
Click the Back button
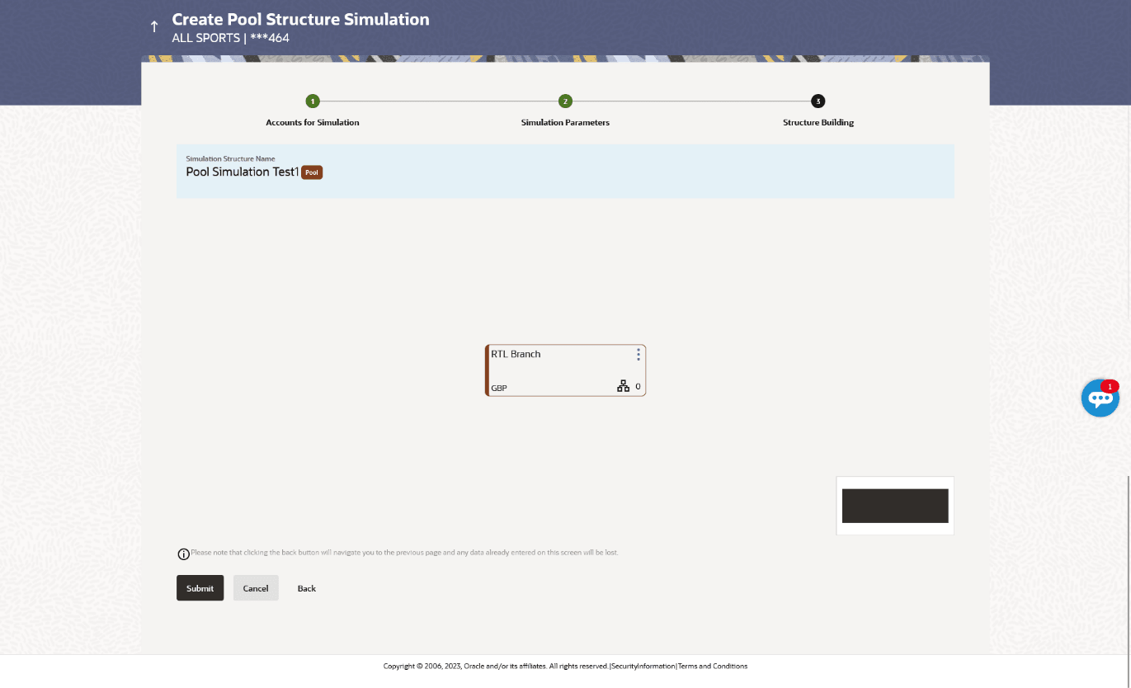tap(307, 588)
